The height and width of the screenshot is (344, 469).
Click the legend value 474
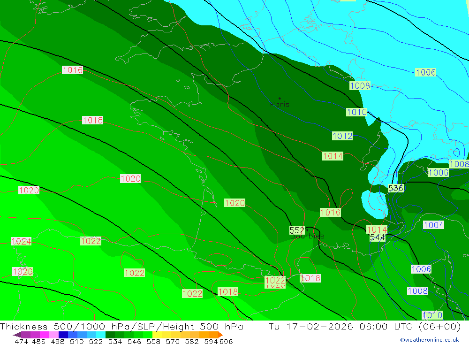click(x=21, y=341)
